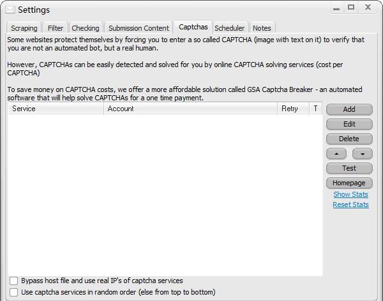Move service down with arrow button
This screenshot has height=301, width=383.
pos(363,153)
